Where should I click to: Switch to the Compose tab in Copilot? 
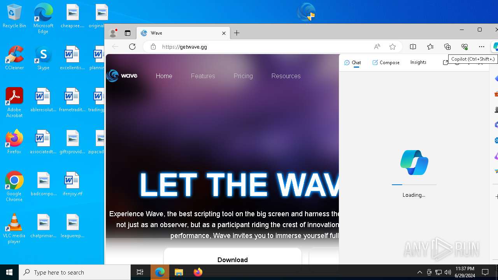(x=386, y=63)
